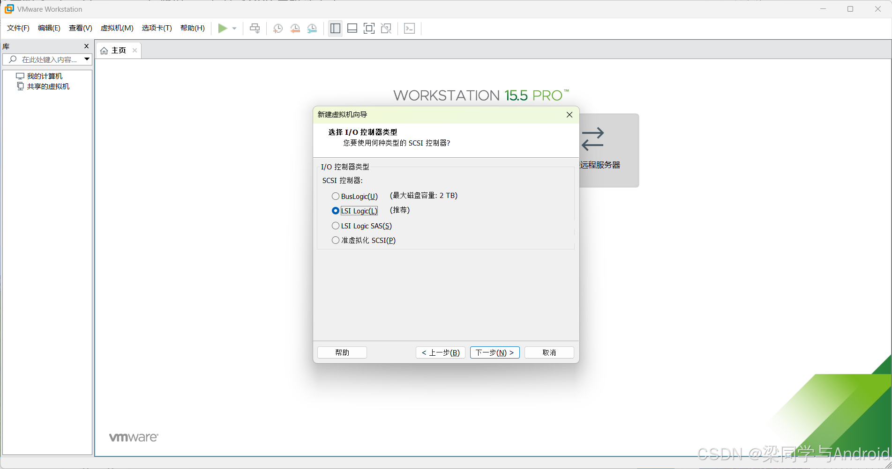
Task: Click the library search magnifier icon
Action: [13, 59]
